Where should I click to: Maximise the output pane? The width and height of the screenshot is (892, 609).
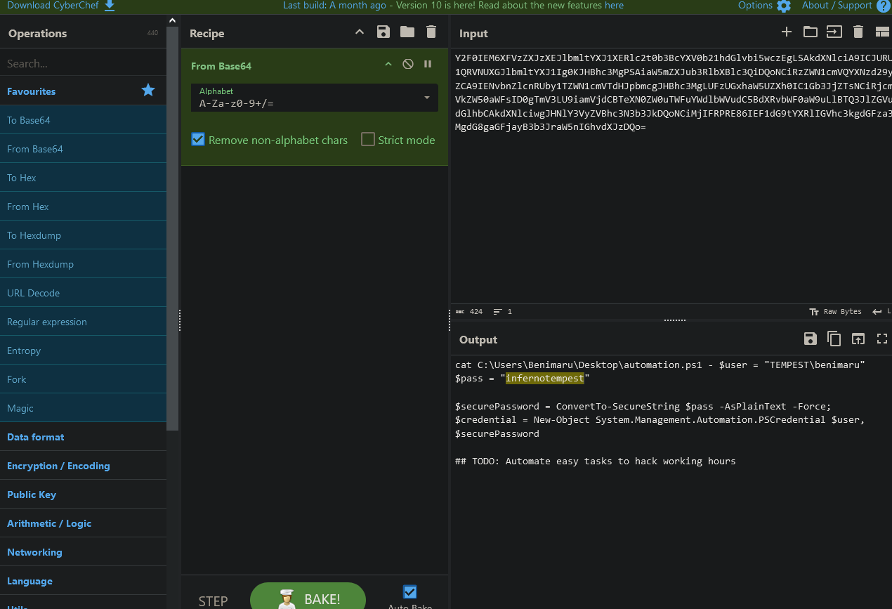click(882, 339)
